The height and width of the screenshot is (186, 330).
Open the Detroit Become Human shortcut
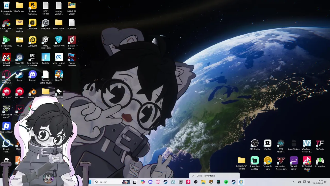pyautogui.click(x=6, y=146)
